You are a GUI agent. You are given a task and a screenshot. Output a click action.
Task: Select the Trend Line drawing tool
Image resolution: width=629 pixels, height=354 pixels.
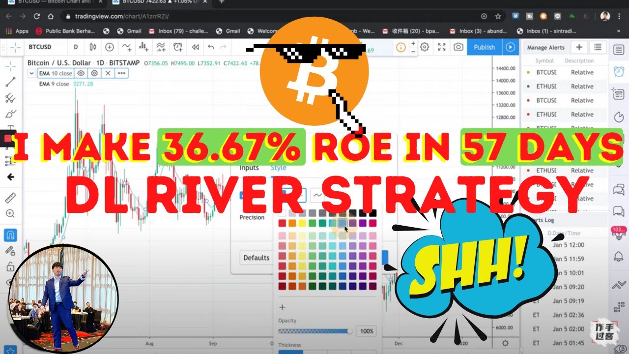(10, 82)
